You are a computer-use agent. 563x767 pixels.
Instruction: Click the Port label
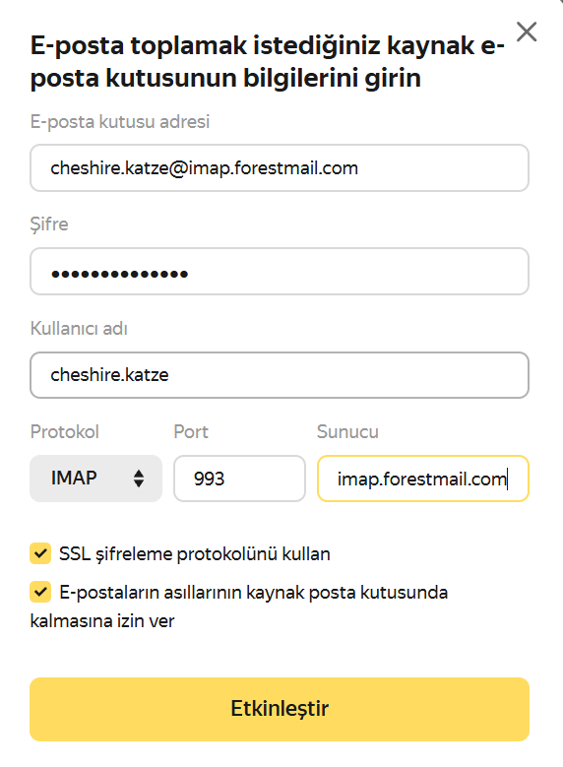(x=191, y=432)
